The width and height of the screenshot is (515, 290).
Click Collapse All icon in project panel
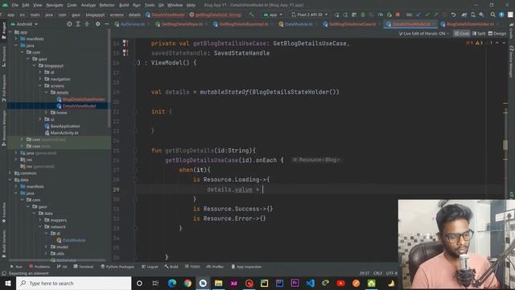tap(87, 24)
